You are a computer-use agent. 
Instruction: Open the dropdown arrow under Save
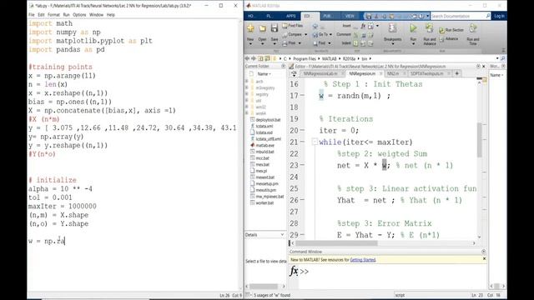pyautogui.click(x=275, y=44)
